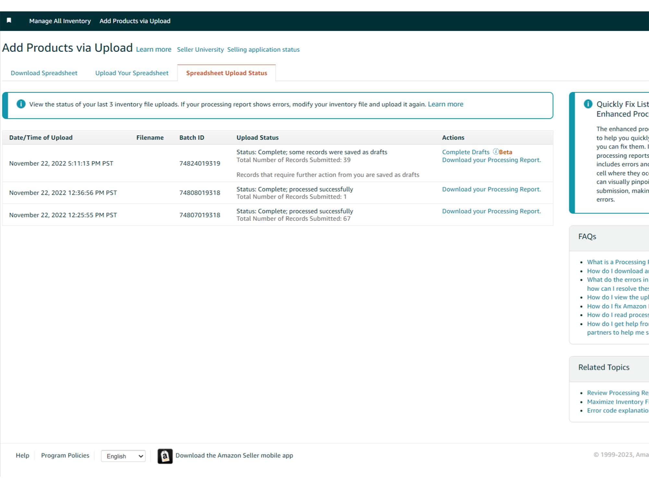Click the Batch ID column header
649x487 pixels.
pyautogui.click(x=192, y=137)
